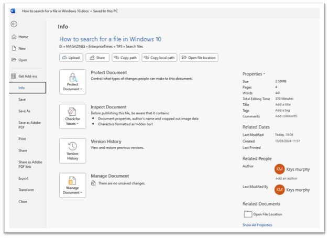Image resolution: width=329 pixels, height=238 pixels.
Task: Click the Copy path button
Action: tap(126, 58)
